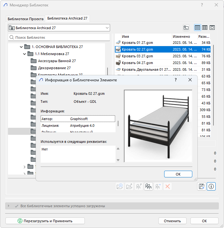This screenshot has height=228, width=224.
Task: Click the 309 КБ size cell
Action: pos(205,110)
